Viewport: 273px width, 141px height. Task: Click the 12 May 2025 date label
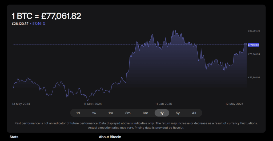(x=234, y=104)
